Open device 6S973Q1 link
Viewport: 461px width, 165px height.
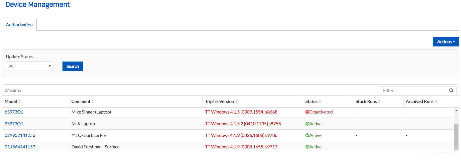point(14,112)
